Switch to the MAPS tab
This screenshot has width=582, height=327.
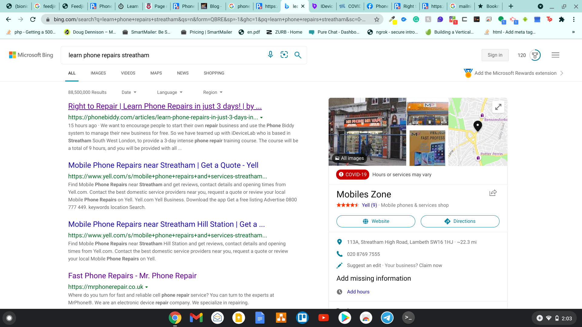point(156,73)
